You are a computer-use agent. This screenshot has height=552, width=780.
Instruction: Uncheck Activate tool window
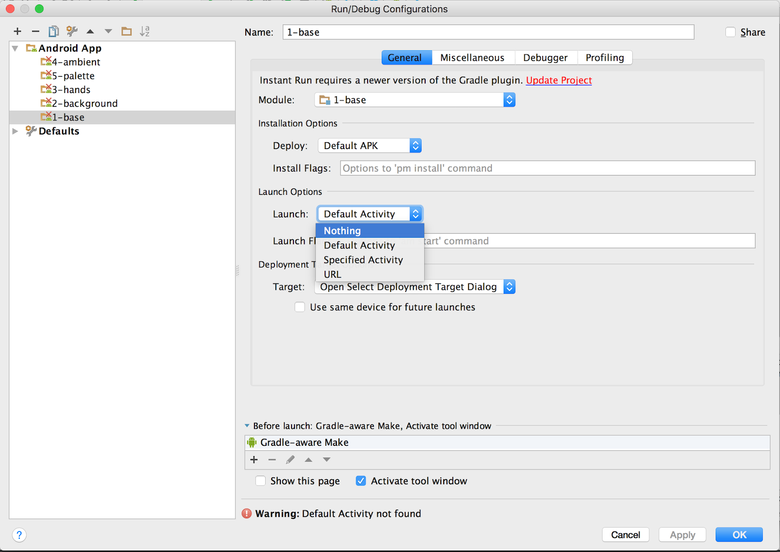[361, 481]
